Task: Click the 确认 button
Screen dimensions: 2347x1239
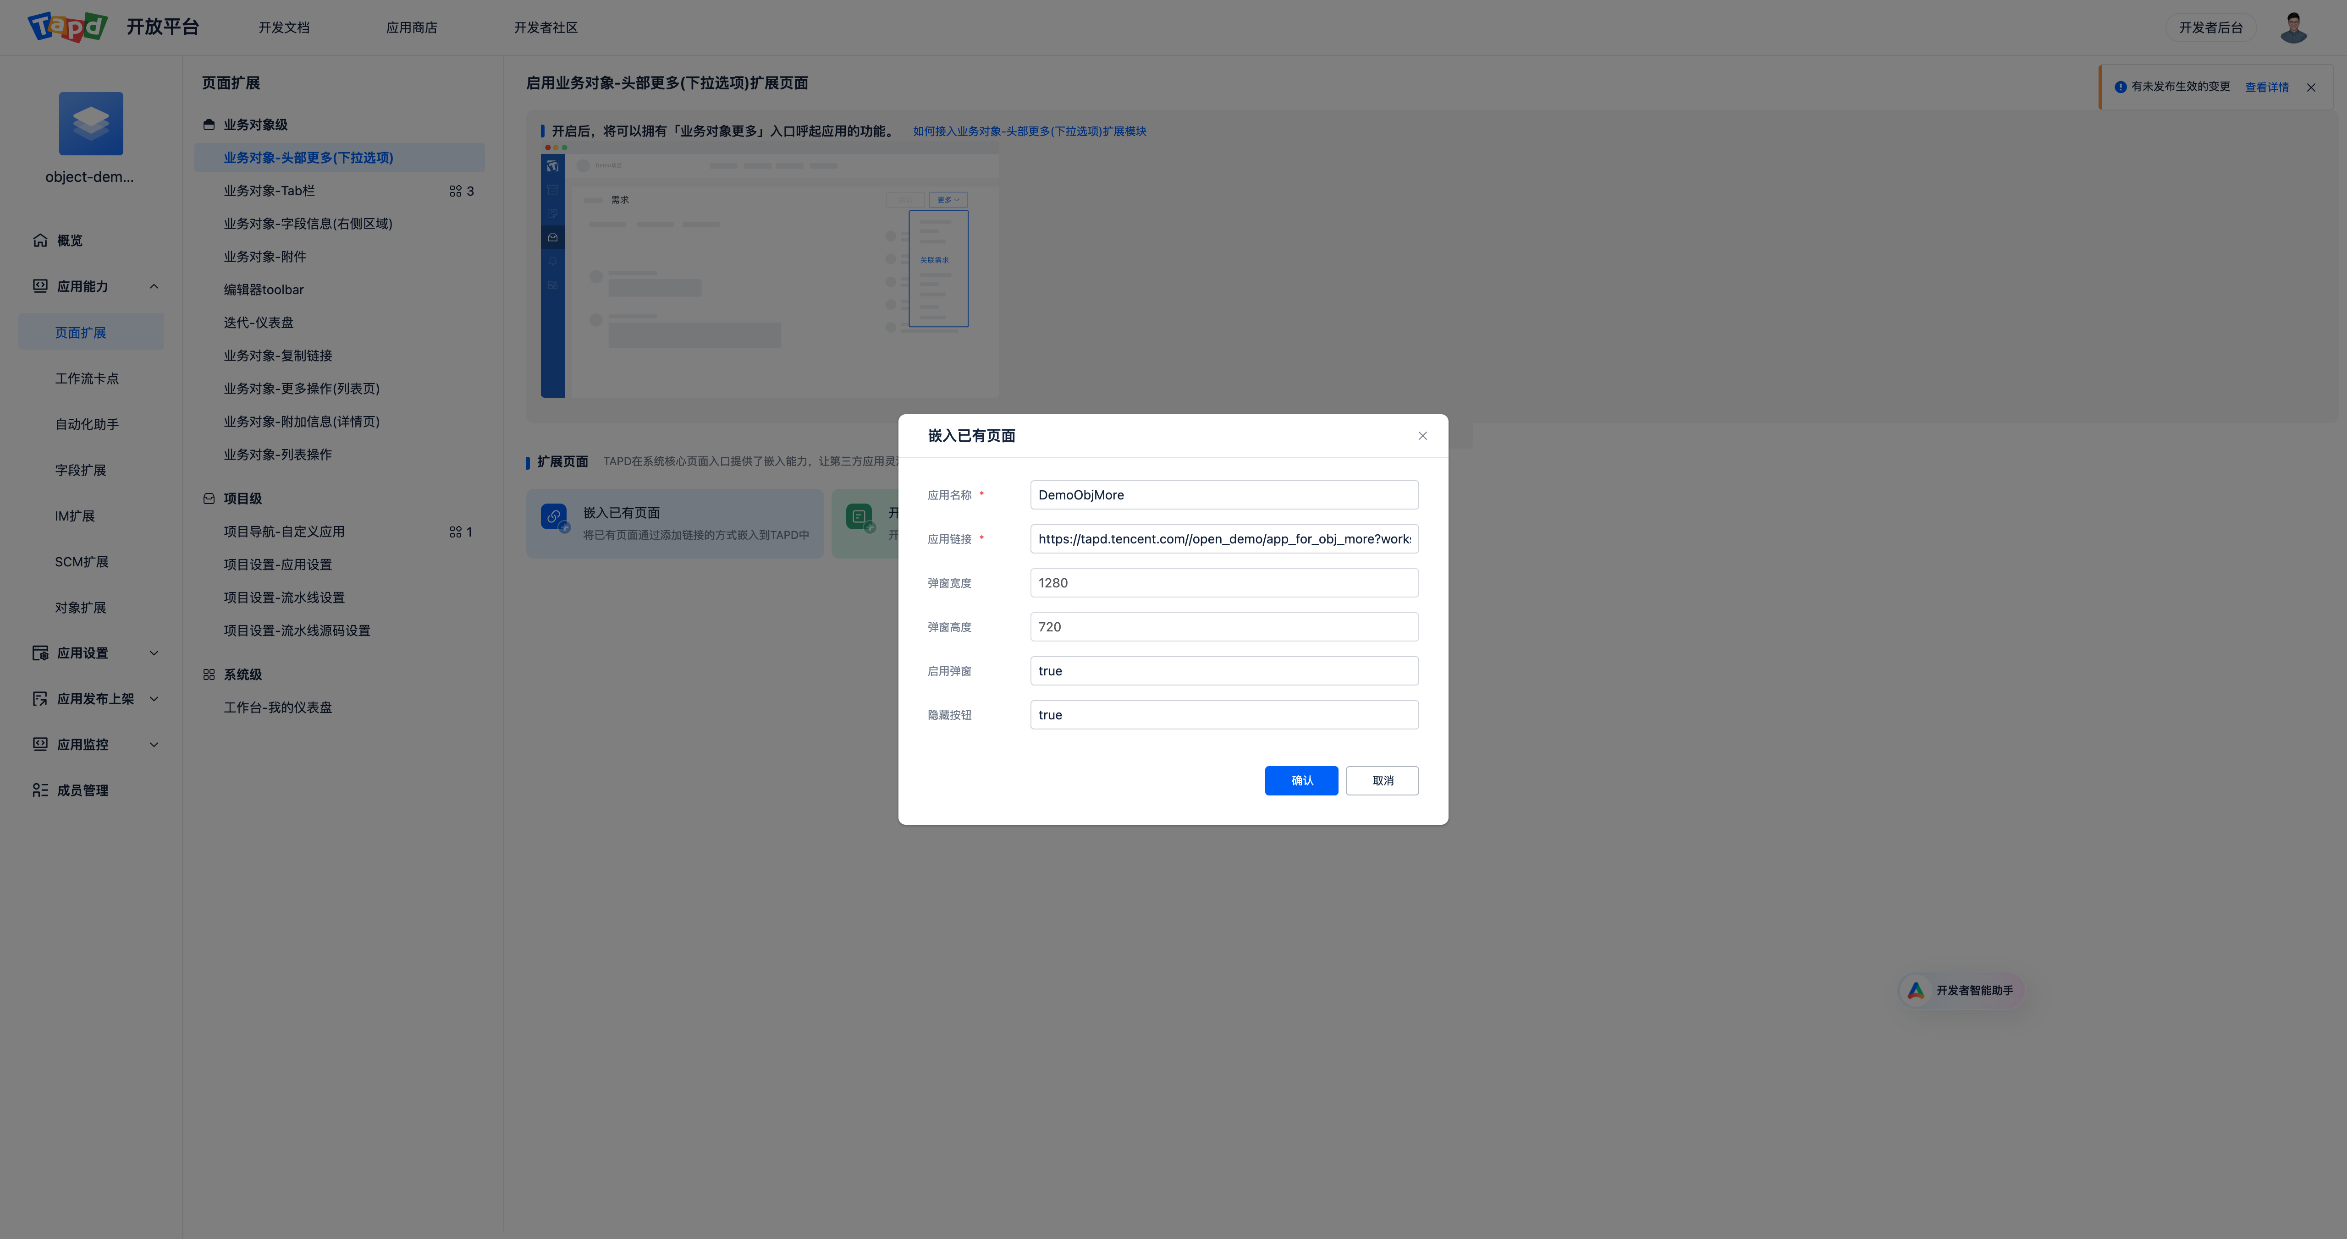Action: pos(1301,781)
